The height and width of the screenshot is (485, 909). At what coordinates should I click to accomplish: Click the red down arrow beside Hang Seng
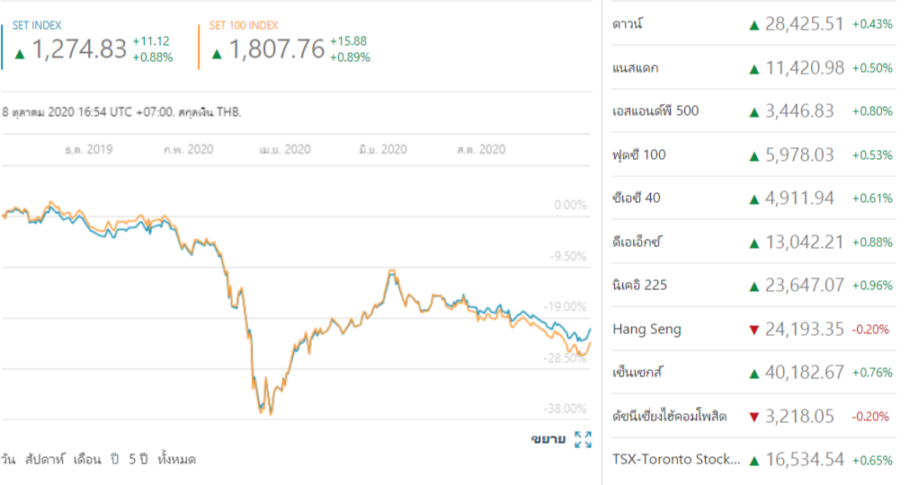753,330
